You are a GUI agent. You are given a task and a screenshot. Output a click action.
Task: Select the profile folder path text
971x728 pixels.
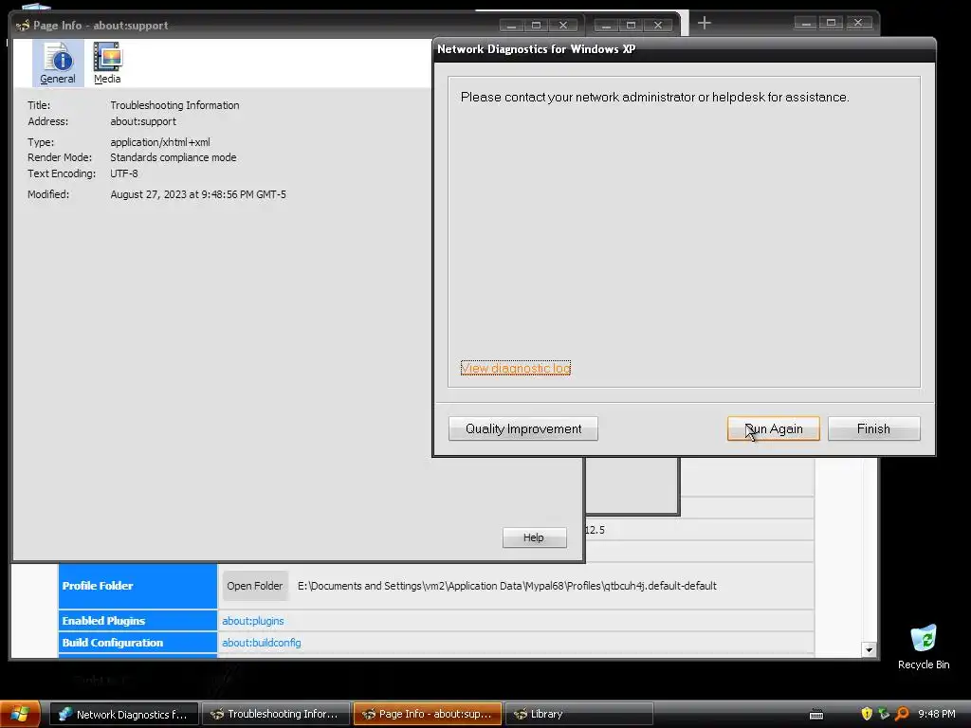[507, 586]
